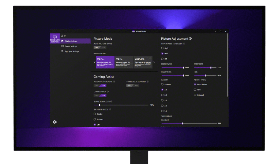The width and height of the screenshot is (278, 164).
Task: Toggle Auto Picture Mode switch
Action: tap(100, 47)
